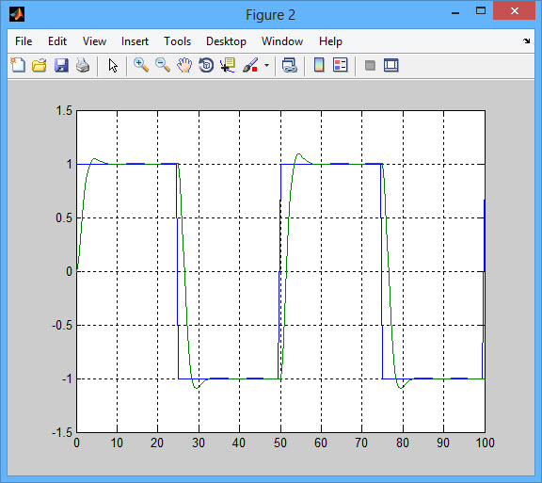Screen dimensions: 542x483
Task: Insert a legend via toolbar icon
Action: tap(340, 65)
